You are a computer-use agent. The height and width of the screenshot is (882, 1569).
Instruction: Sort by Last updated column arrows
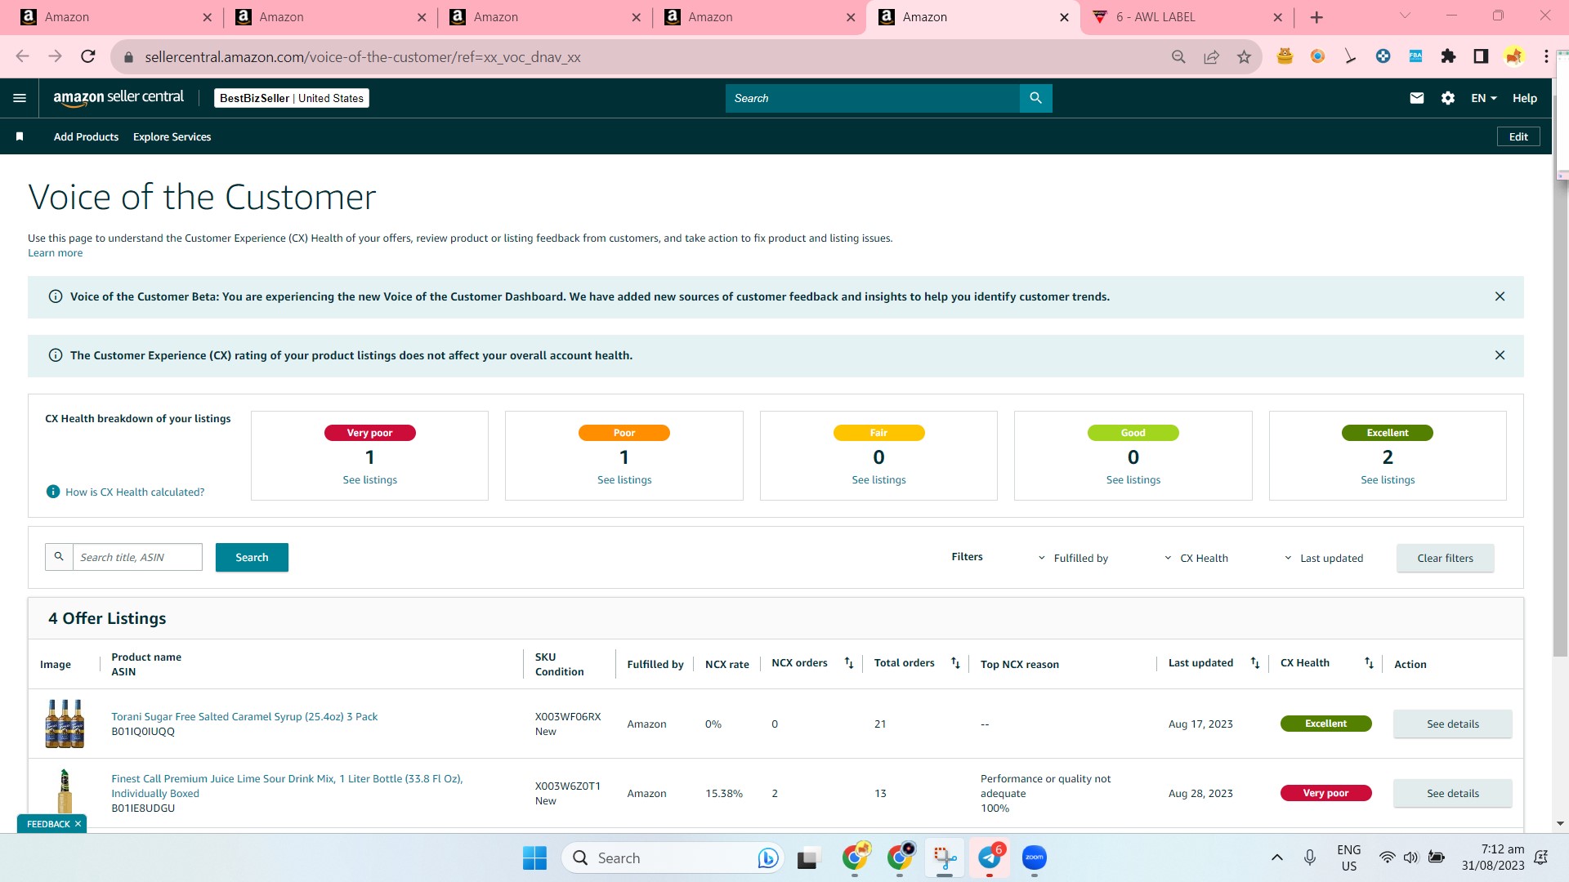pyautogui.click(x=1255, y=663)
